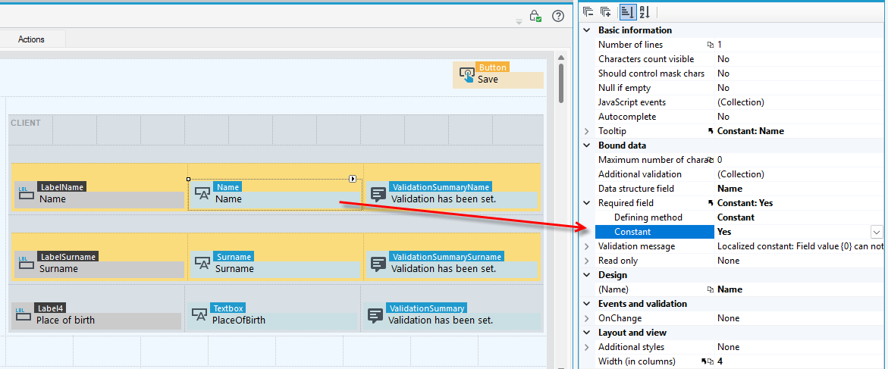Click the PlaceOfBirth textbox icon
The width and height of the screenshot is (888, 369).
click(x=199, y=314)
